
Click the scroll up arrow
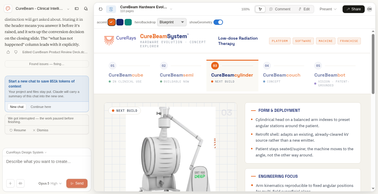373,31
